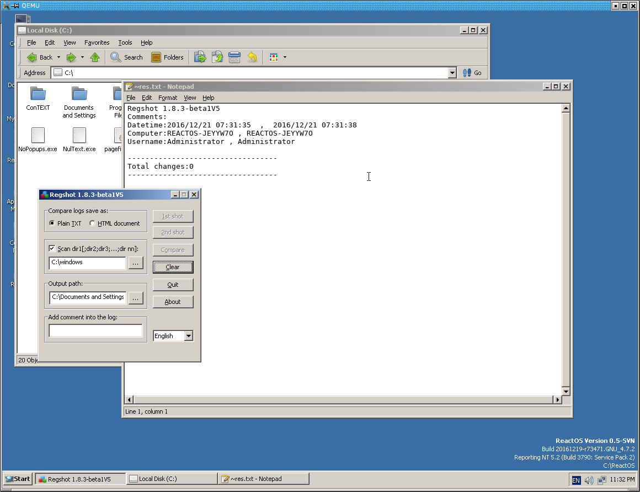Click Notepad's horizontal scrollbar right arrow
The height and width of the screenshot is (492, 640).
pos(558,400)
